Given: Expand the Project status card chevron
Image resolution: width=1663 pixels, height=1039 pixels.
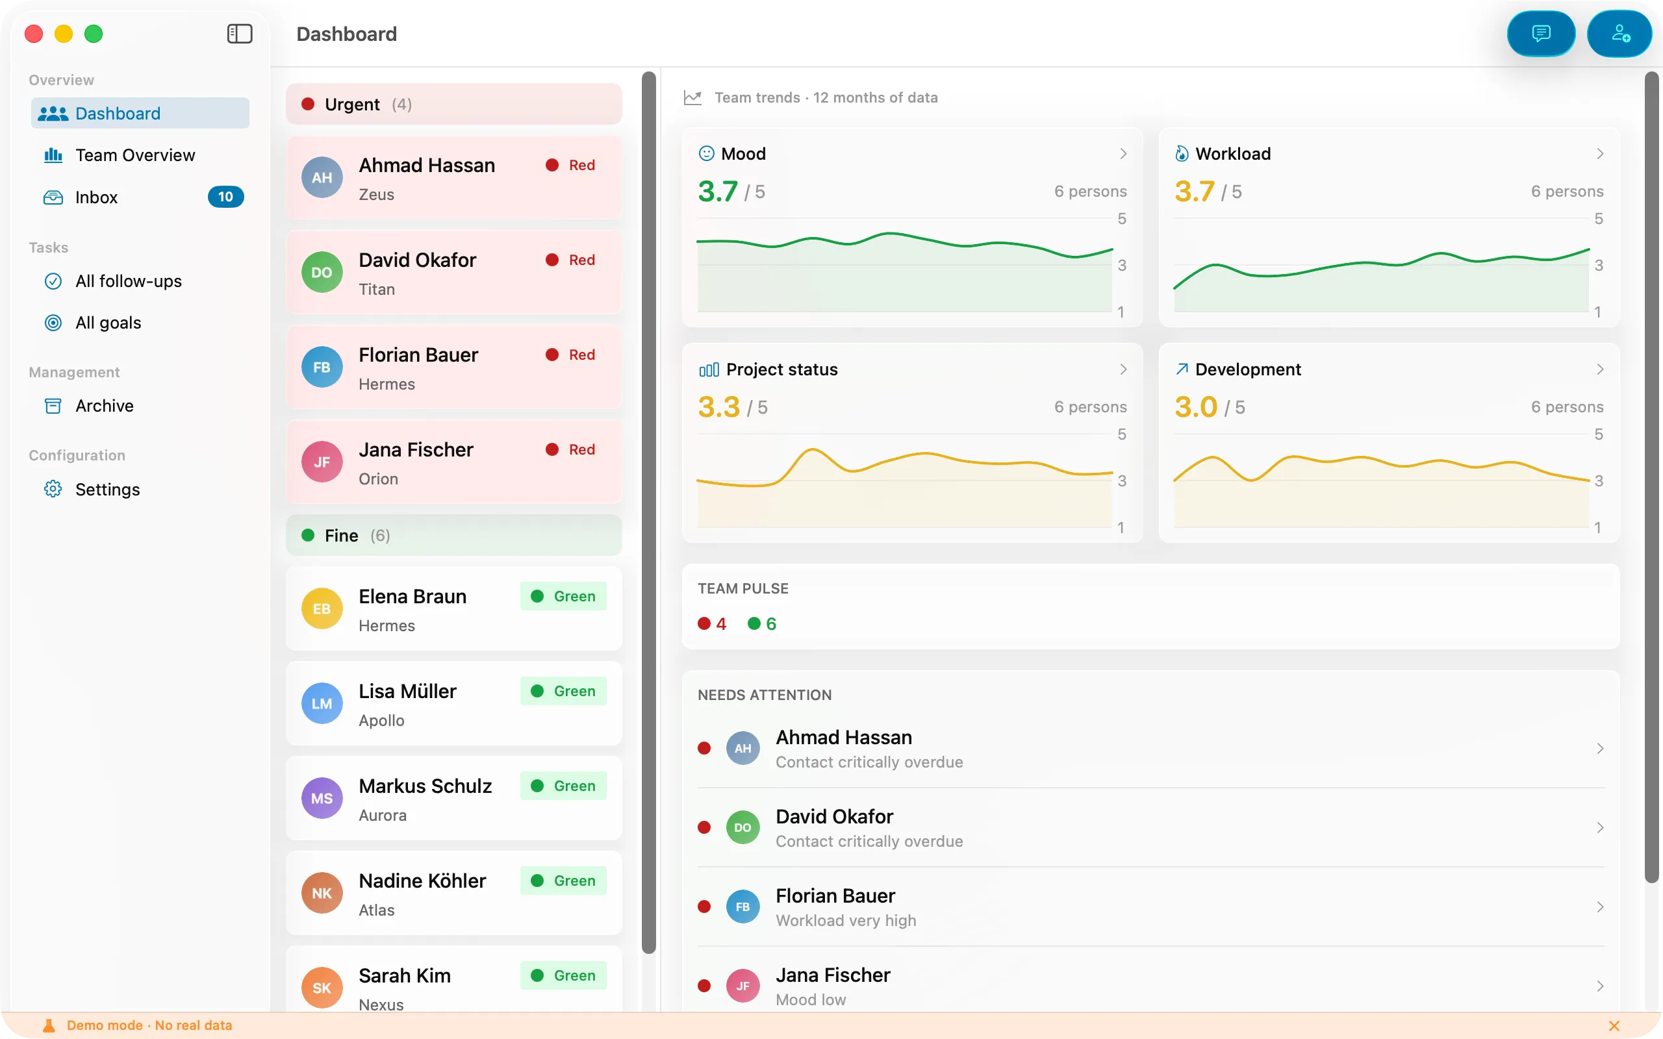Looking at the screenshot, I should [x=1123, y=369].
